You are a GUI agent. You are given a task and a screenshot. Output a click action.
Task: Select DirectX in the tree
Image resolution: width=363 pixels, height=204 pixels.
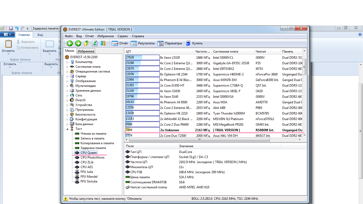(x=81, y=100)
